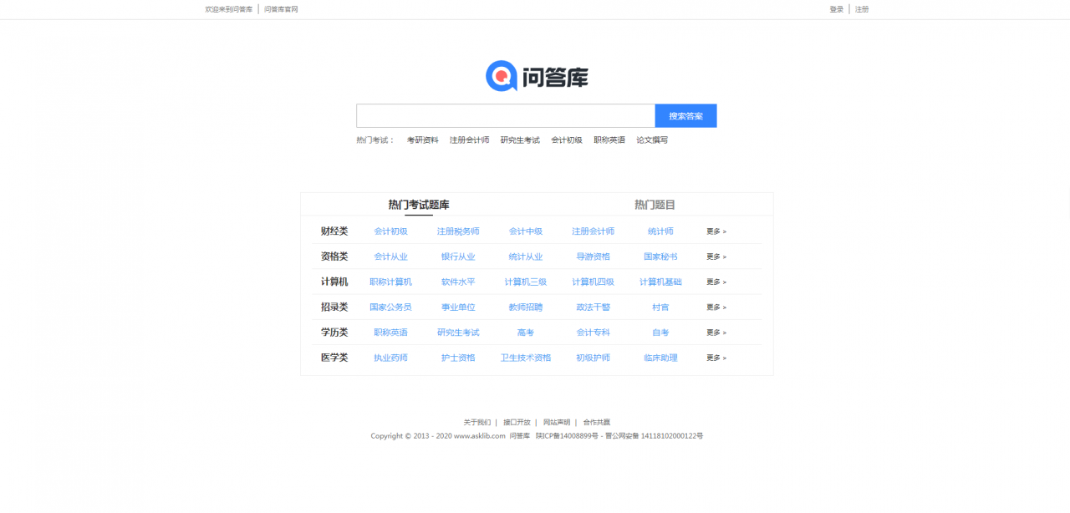This screenshot has width=1070, height=513.
Task: Open 政法干警 question bank
Action: pos(593,307)
